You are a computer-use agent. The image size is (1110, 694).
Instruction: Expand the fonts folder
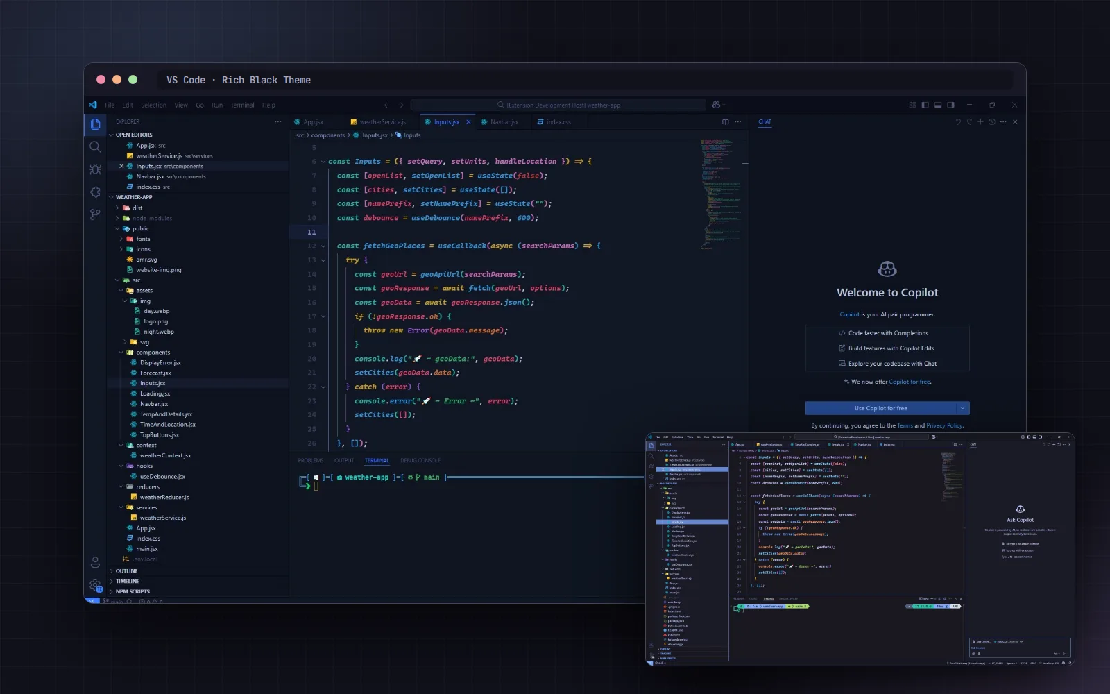pos(121,239)
